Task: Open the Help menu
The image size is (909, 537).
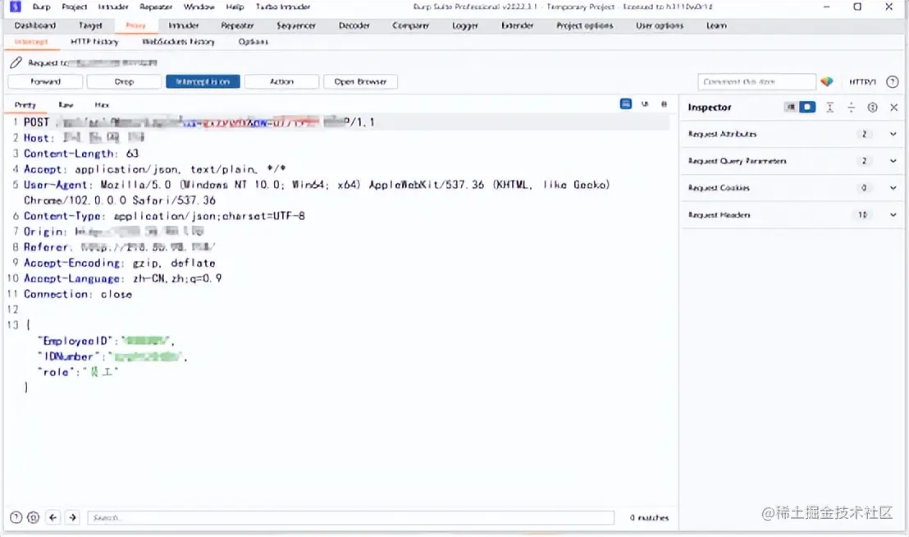Action: pos(235,7)
